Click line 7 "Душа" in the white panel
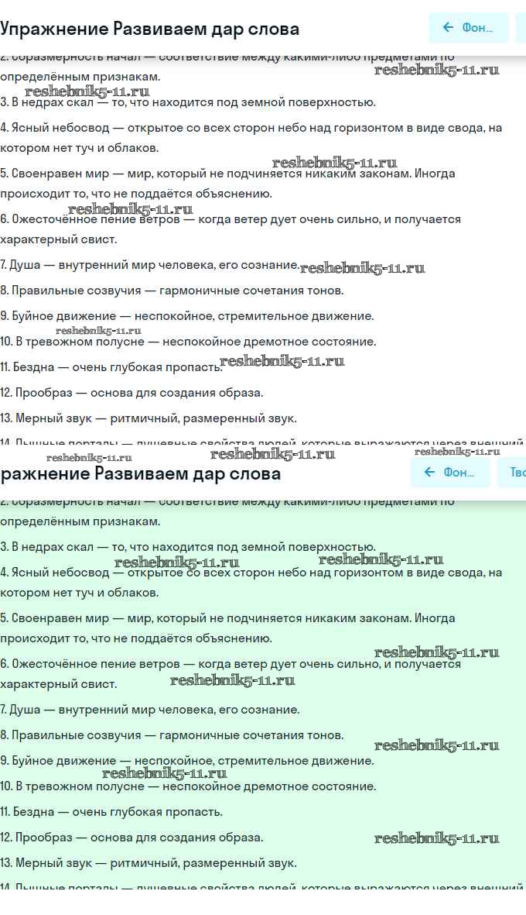 click(x=150, y=264)
